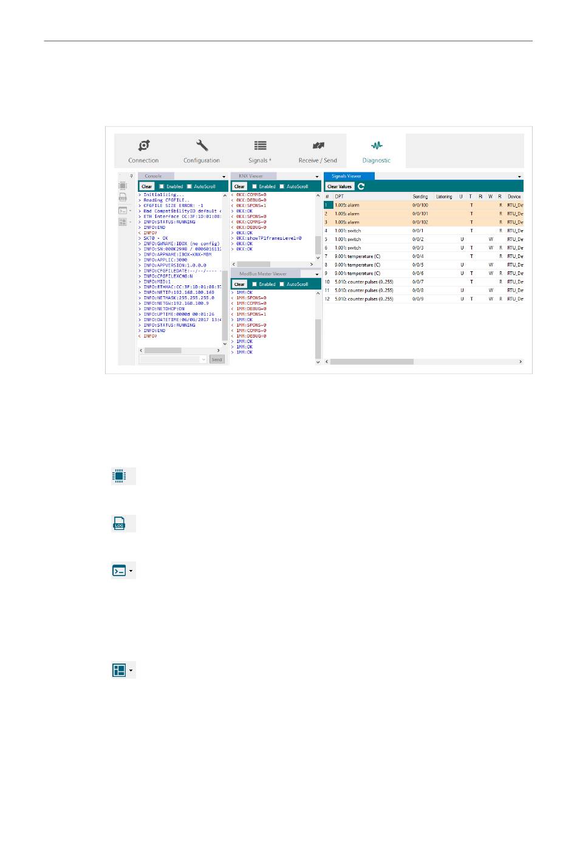
Task: Click the hardware chip icon in the toolbox sidebar
Action: pos(123,186)
